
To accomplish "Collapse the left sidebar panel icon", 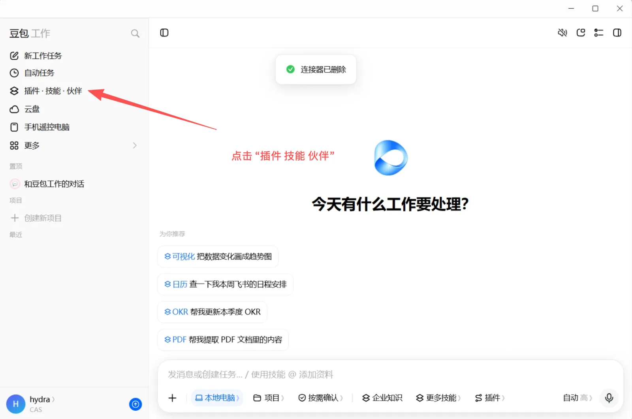I will pyautogui.click(x=164, y=33).
